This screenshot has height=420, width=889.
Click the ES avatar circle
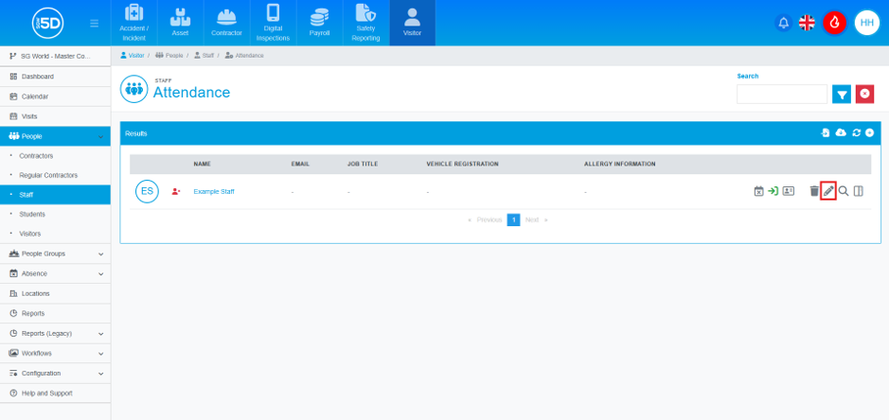147,192
